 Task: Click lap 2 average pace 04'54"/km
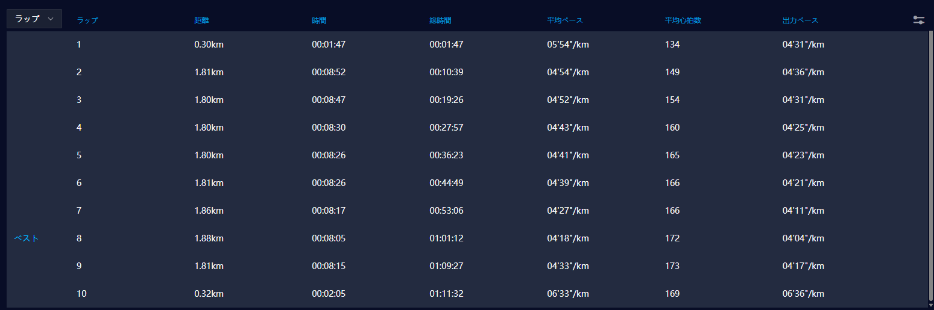click(568, 72)
